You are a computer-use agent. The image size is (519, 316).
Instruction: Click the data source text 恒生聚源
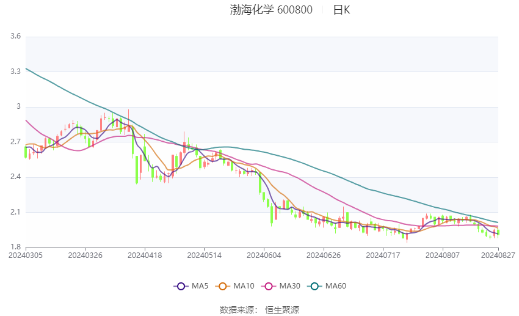tap(282, 310)
